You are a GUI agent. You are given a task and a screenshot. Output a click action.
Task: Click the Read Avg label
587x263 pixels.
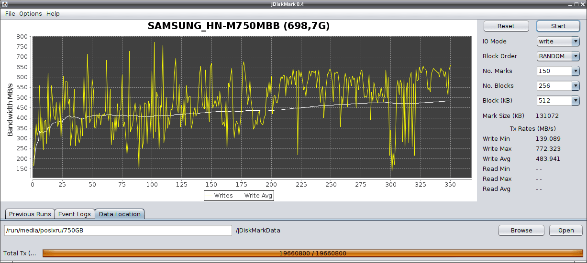496,189
